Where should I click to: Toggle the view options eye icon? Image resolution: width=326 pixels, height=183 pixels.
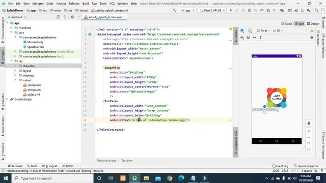[242, 38]
